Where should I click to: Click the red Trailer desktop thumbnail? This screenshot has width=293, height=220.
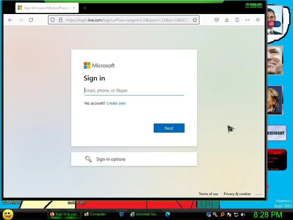[x=277, y=160]
